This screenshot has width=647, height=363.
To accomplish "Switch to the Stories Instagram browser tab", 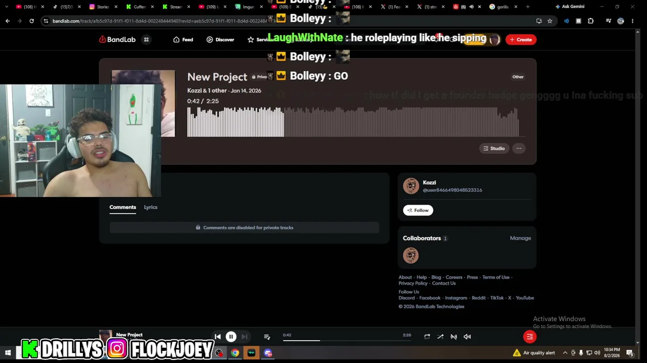I will (103, 7).
